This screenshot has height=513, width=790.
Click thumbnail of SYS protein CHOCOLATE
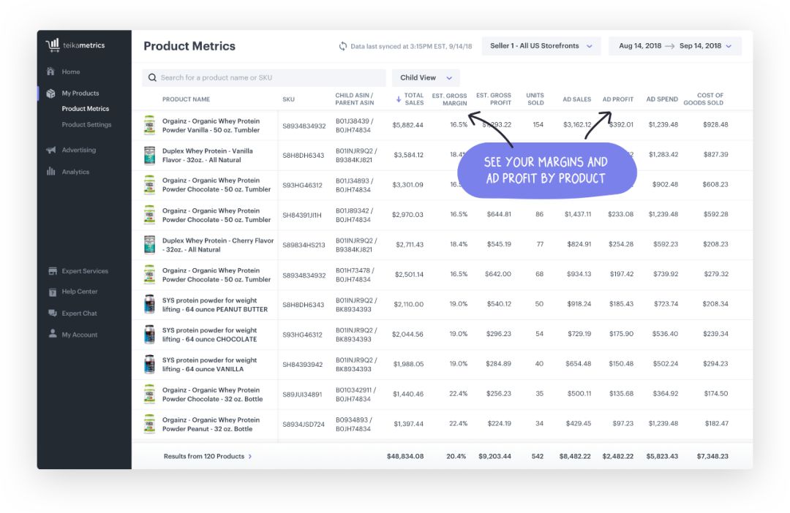[x=149, y=334]
